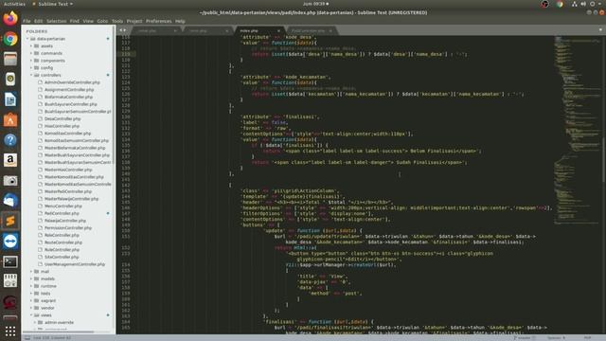The width and height of the screenshot is (606, 341).
Task: Open TeamViewer from the dock
Action: pos(10,241)
